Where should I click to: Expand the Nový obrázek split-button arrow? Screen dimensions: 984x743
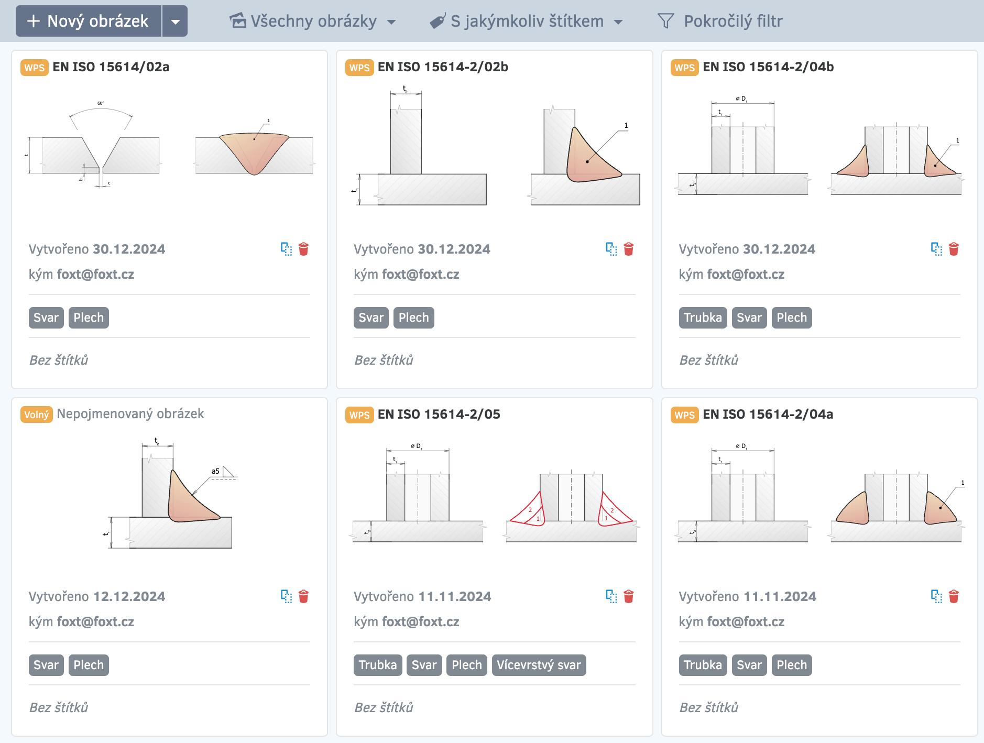[x=176, y=21]
